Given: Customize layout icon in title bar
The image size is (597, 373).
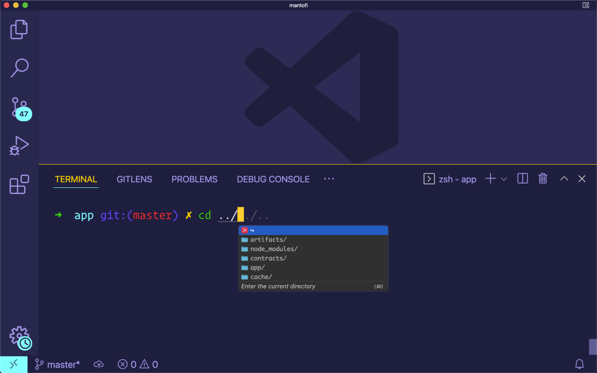Looking at the screenshot, I should click(585, 5).
